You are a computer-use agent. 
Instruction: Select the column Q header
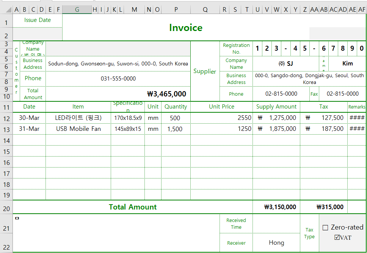click(x=205, y=10)
